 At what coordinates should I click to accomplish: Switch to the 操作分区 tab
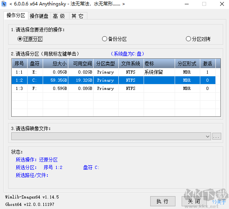[16, 16]
